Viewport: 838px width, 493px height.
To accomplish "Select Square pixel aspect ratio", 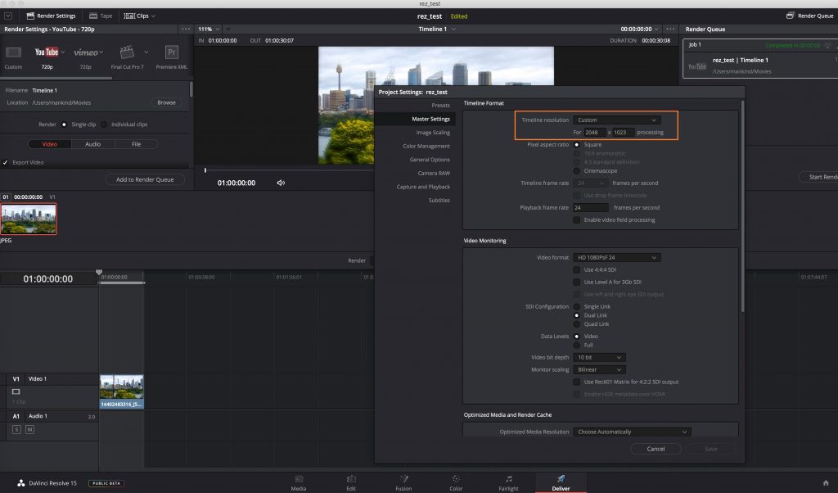I will (577, 145).
